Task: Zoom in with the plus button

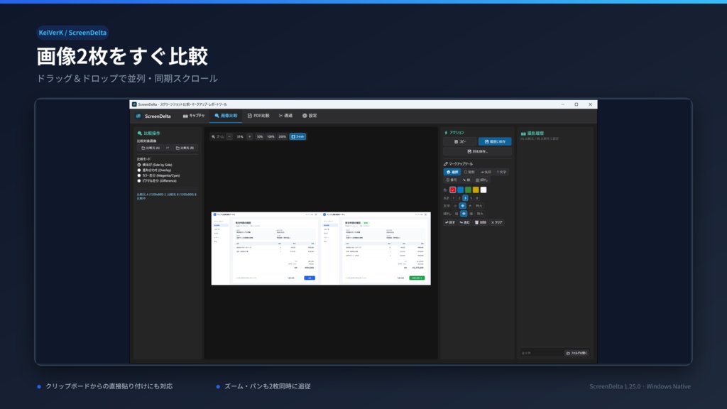Action: click(249, 137)
